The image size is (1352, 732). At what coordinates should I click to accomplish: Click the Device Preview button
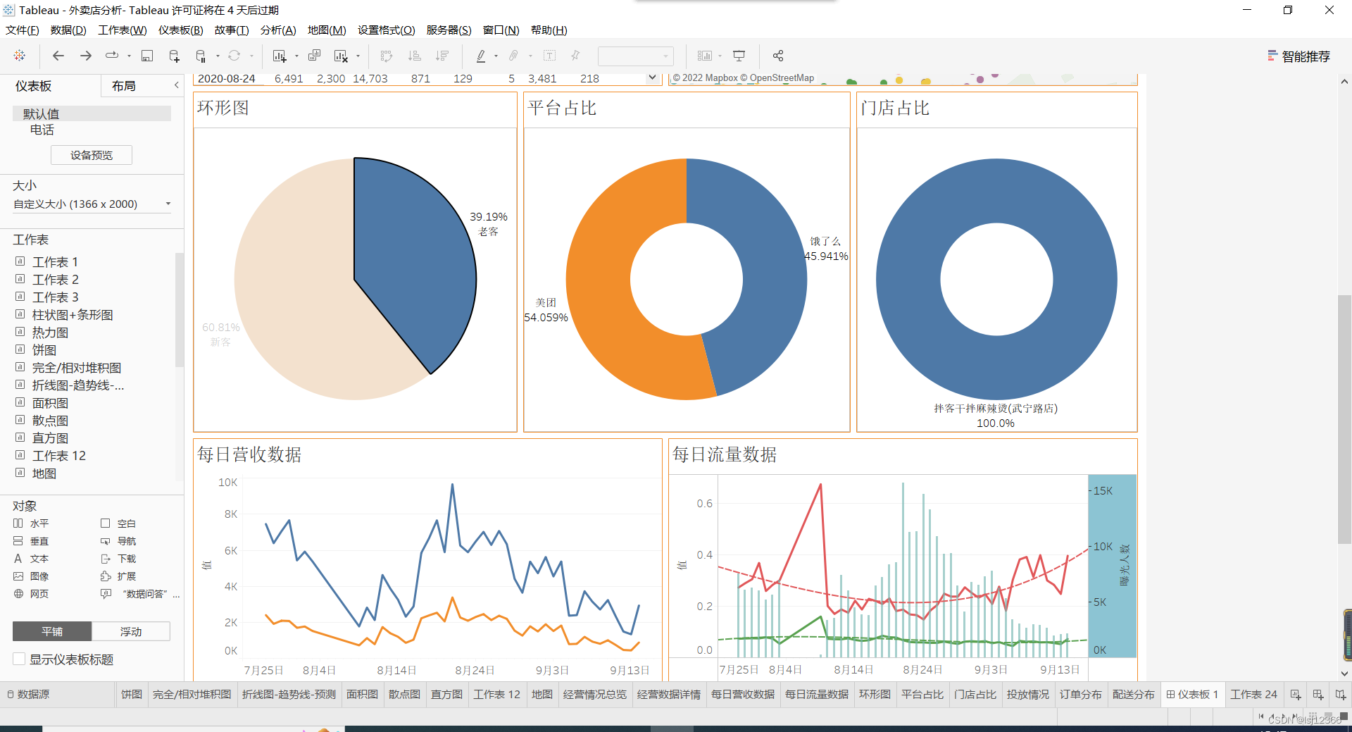pyautogui.click(x=92, y=155)
